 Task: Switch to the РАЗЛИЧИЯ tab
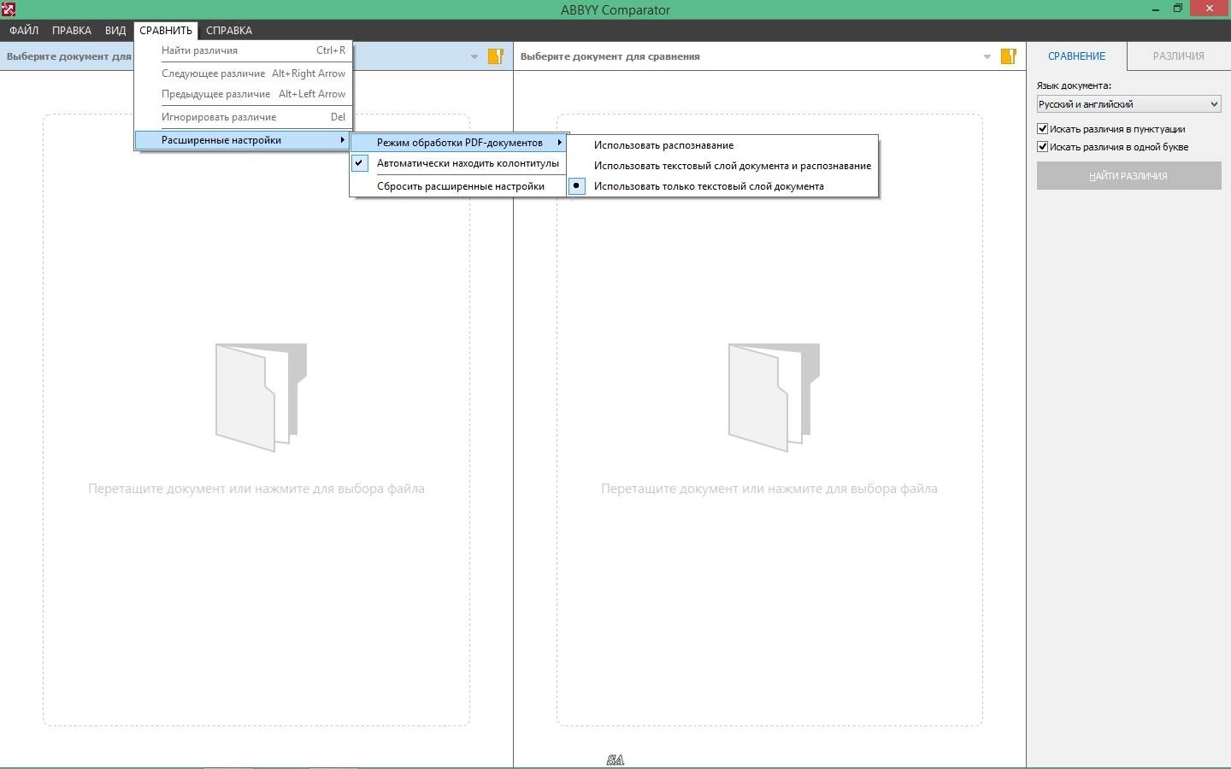coord(1178,56)
